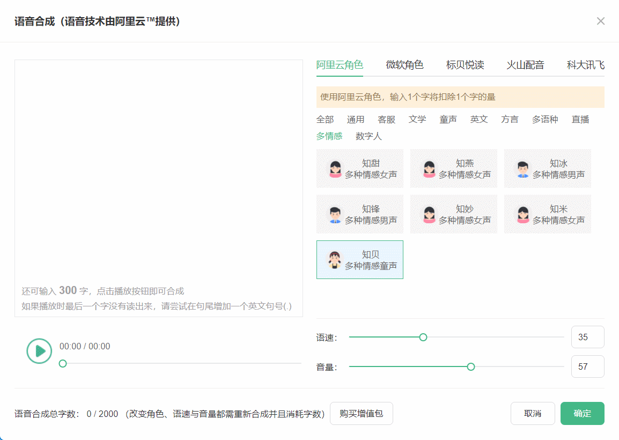Image resolution: width=619 pixels, height=440 pixels.
Task: Select 知米 female voice avatar
Action: coord(523,215)
